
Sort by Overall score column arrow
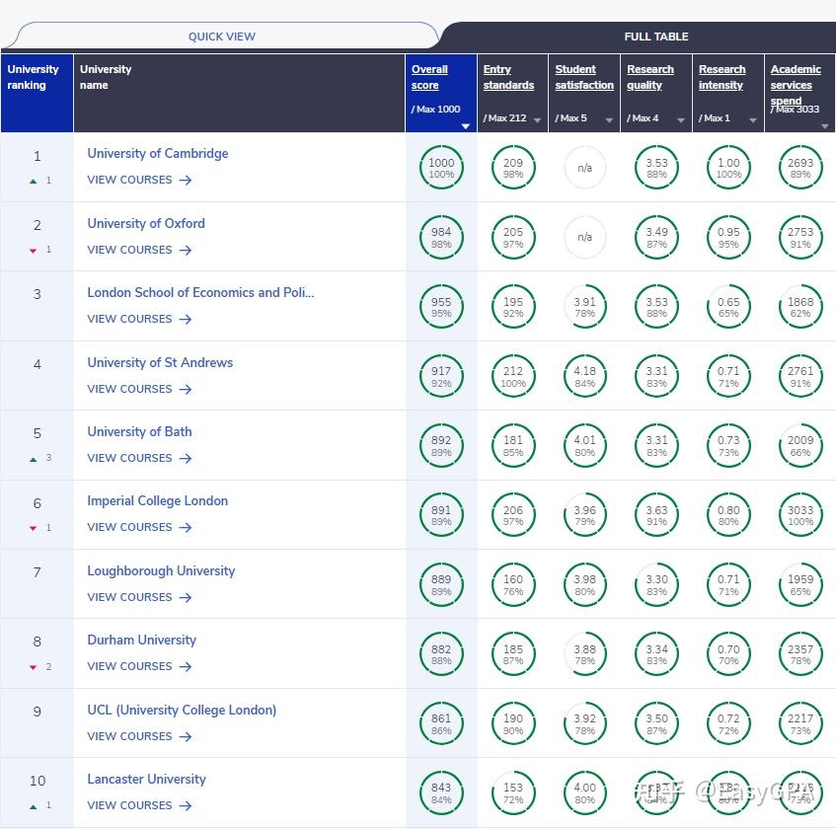(x=466, y=125)
